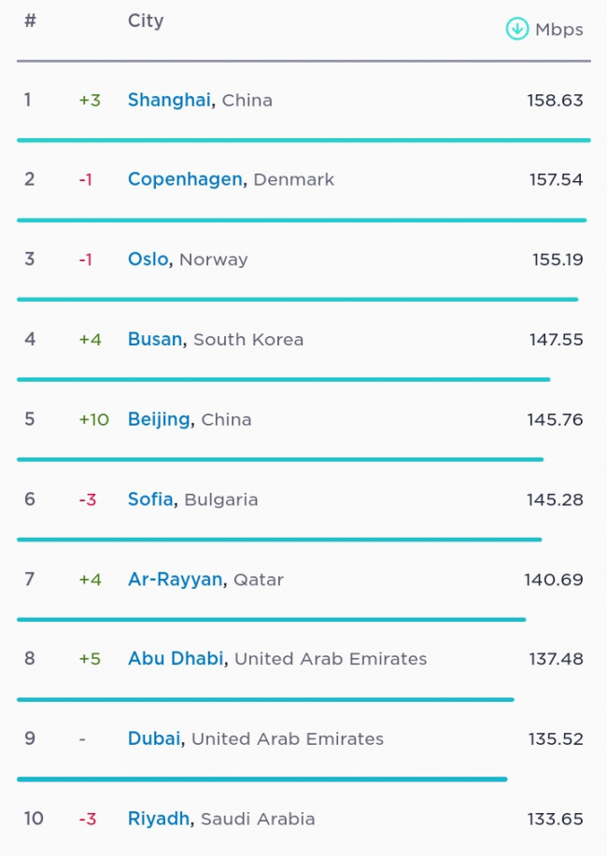Click Ar-Rayyan's 140.69 speed value
Viewport: 607px width, 856px height.
coord(554,579)
